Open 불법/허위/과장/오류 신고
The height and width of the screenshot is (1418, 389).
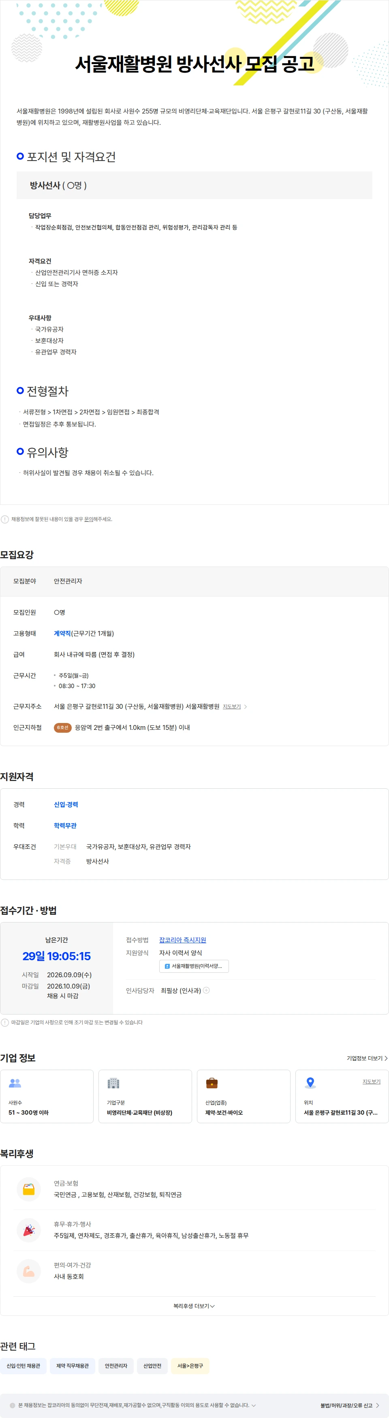coord(350,1405)
